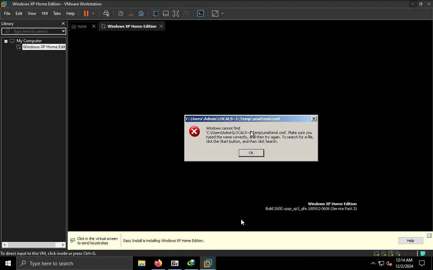Show hidden system tray icons
Viewport: 433px width, 270px height.
373,263
